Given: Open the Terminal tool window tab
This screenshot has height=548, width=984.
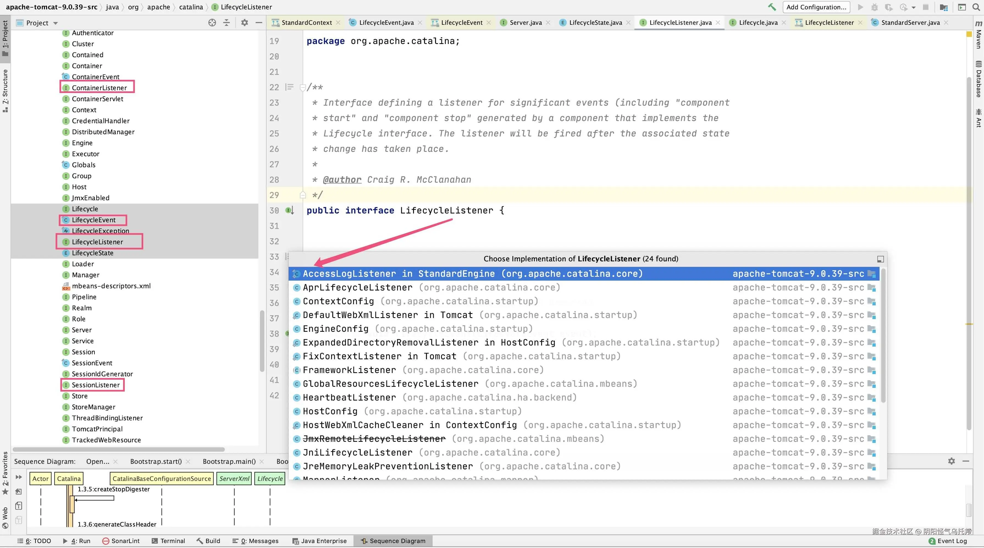Looking at the screenshot, I should point(168,541).
